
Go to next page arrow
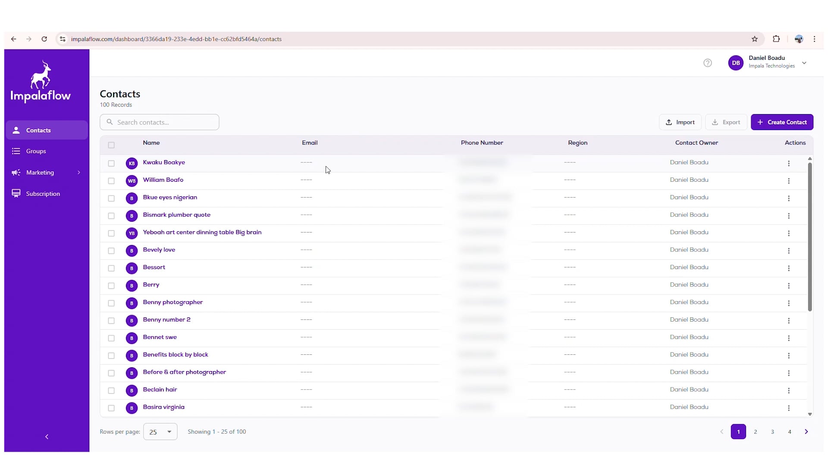point(806,431)
